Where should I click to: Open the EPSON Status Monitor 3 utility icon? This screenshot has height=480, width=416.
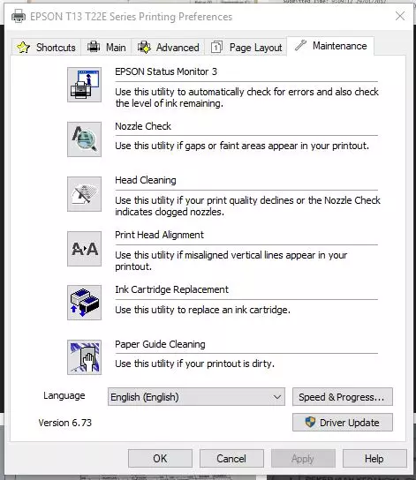(84, 85)
